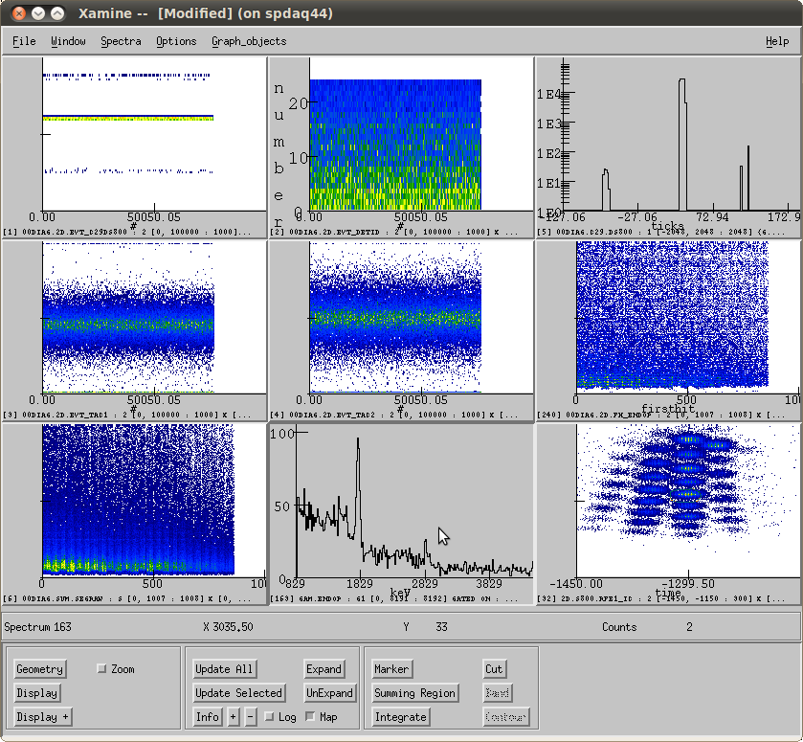The image size is (803, 742).
Task: Open the Spectra menu
Action: click(x=121, y=41)
